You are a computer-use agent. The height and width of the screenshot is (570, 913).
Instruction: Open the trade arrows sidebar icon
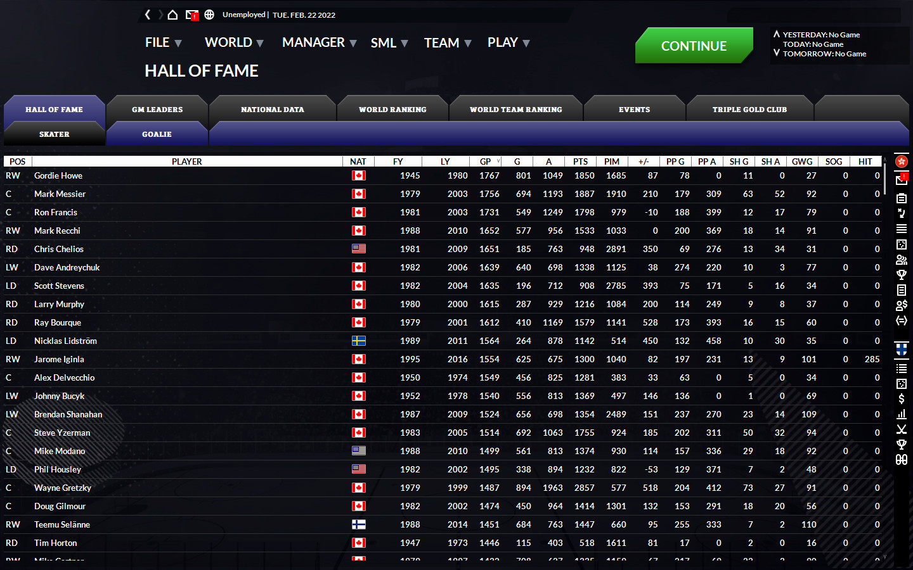[x=901, y=320]
